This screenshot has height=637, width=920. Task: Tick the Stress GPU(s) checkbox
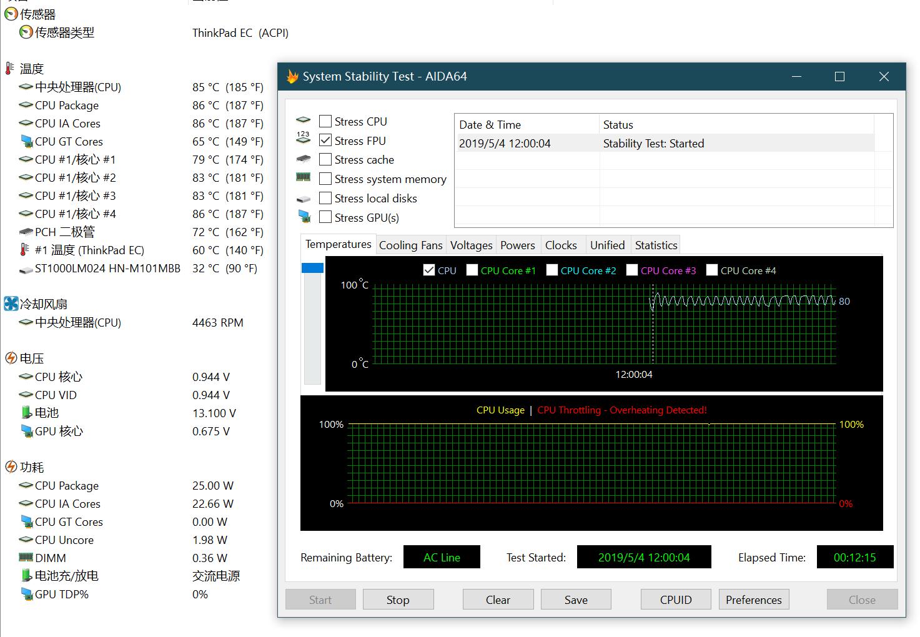[x=325, y=217]
